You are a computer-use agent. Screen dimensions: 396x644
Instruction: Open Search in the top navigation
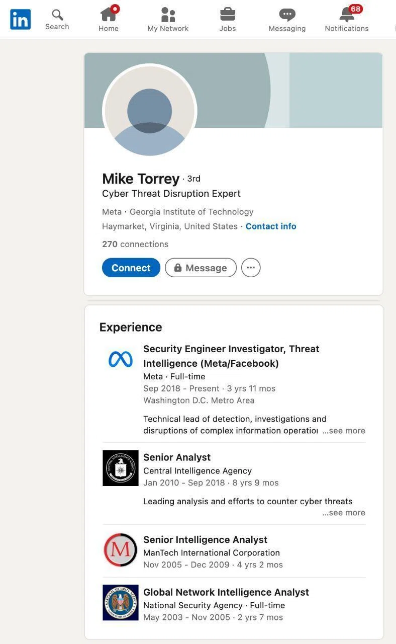57,20
